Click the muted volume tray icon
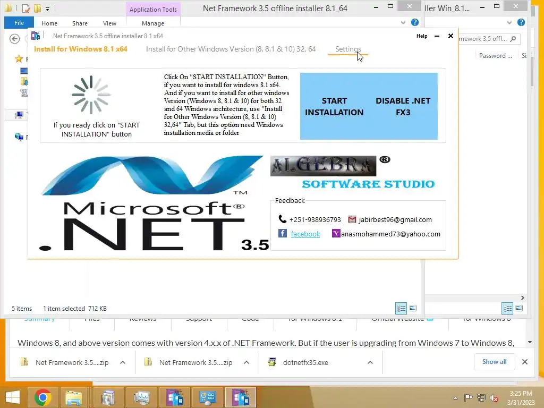The image size is (544, 408). (x=494, y=397)
